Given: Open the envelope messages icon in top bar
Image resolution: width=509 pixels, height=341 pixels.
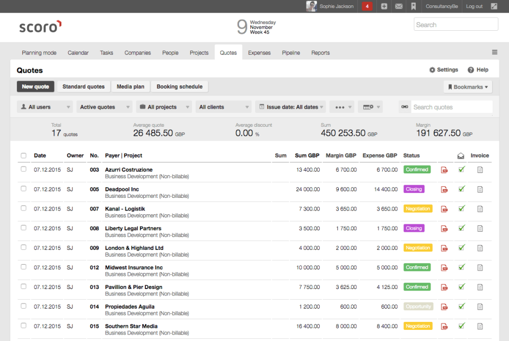Looking at the screenshot, I should 399,6.
